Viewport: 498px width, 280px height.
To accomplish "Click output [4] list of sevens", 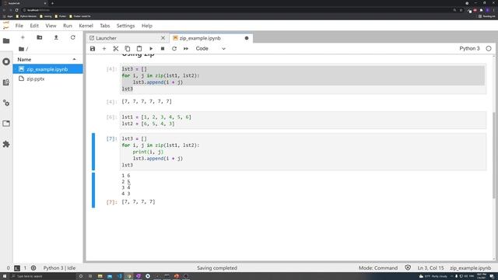I will (x=147, y=102).
